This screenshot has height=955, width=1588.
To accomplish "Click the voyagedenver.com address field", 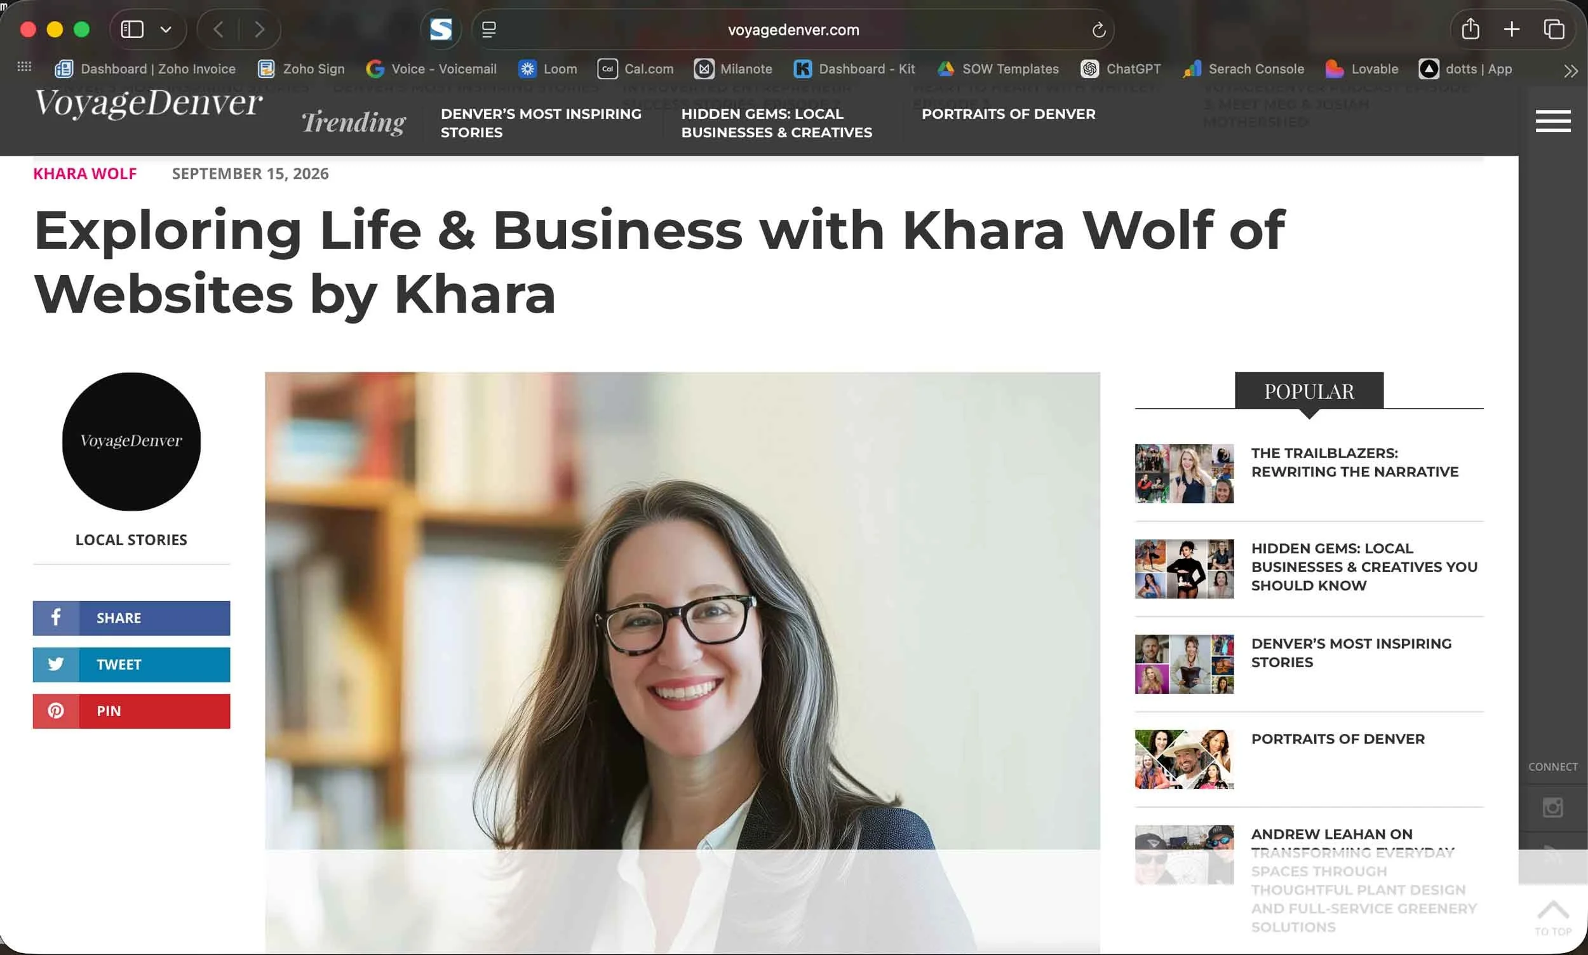I will (x=793, y=30).
